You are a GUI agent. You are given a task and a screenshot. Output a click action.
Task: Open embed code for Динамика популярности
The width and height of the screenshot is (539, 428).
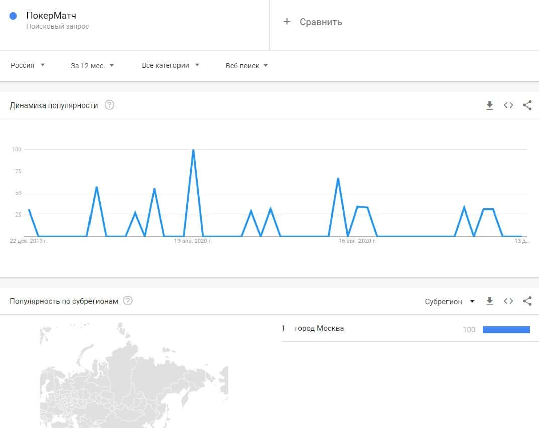(508, 105)
